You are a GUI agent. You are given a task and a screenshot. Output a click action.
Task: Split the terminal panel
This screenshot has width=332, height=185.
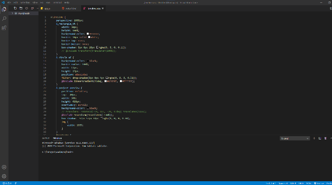(x=320, y=138)
